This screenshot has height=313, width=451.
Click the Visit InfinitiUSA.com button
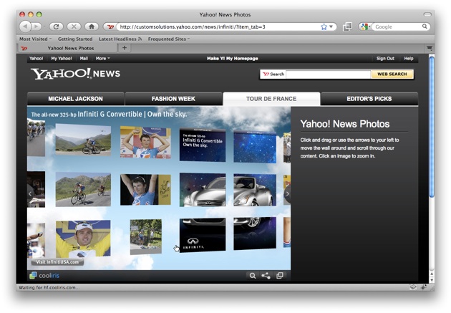pyautogui.click(x=57, y=262)
